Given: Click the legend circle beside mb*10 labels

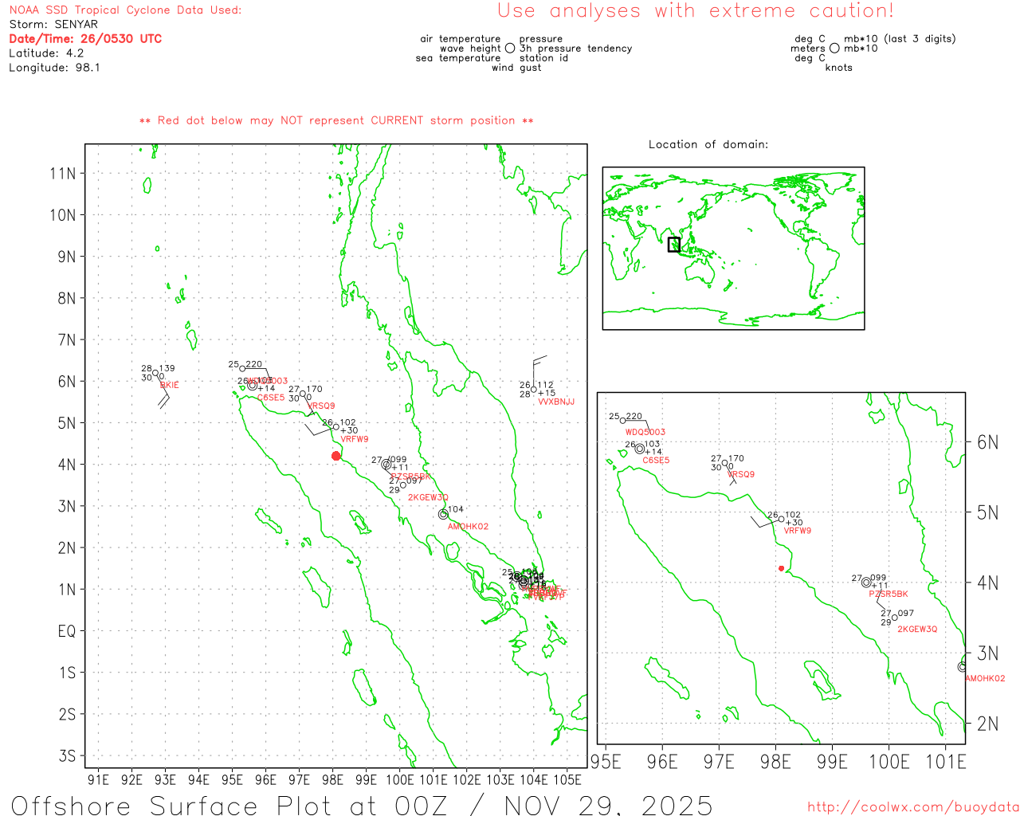Looking at the screenshot, I should coord(834,49).
